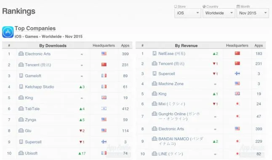Open King in the By Downloads table
The image size is (272, 160).
pyautogui.click(x=29, y=98)
